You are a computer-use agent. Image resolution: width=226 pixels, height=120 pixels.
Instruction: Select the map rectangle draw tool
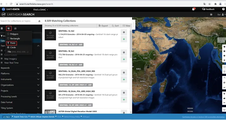(x=224, y=51)
